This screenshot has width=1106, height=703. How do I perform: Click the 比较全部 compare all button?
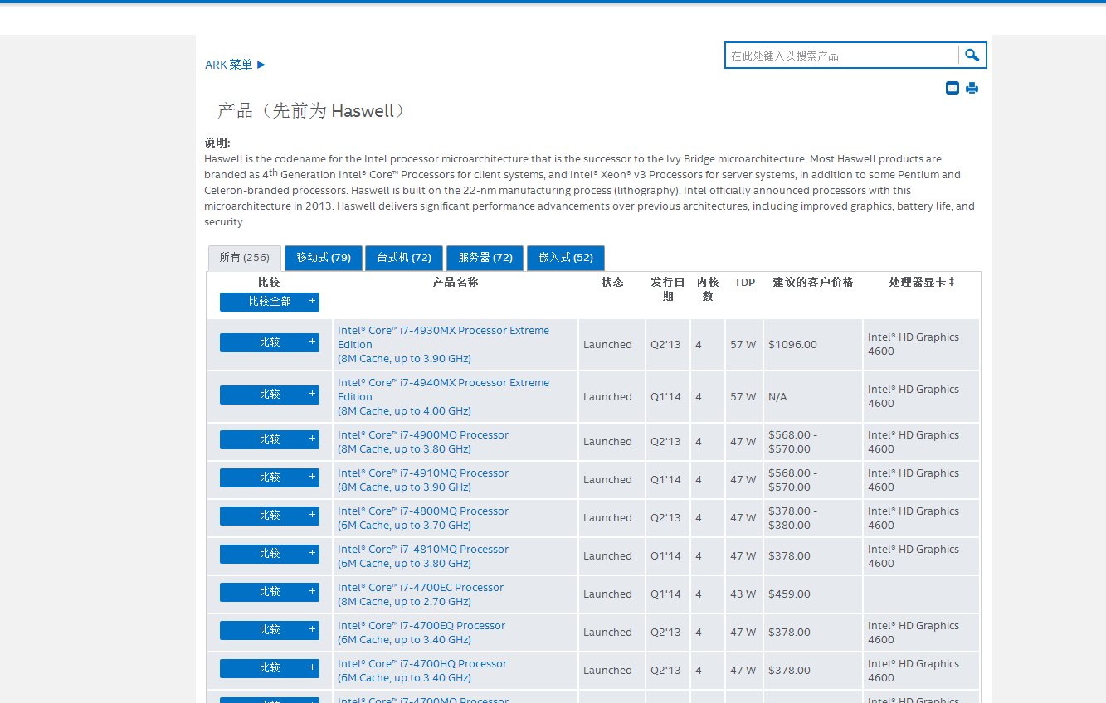269,302
